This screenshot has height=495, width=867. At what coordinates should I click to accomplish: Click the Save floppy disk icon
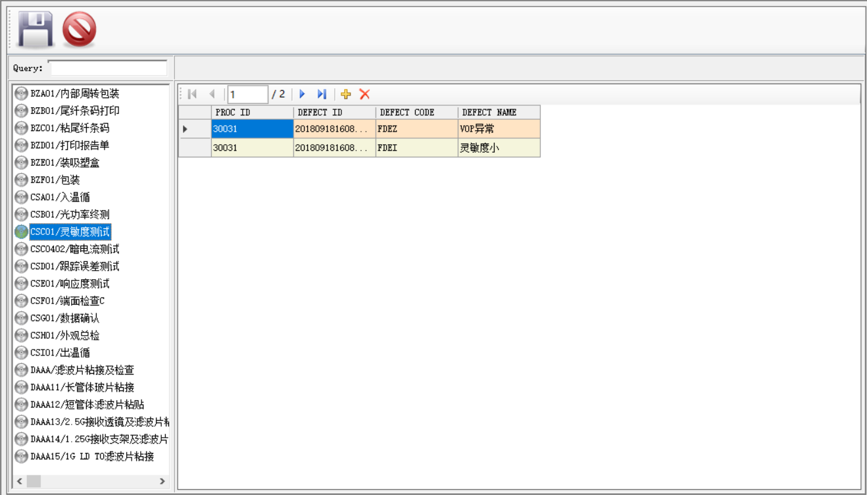pos(36,30)
